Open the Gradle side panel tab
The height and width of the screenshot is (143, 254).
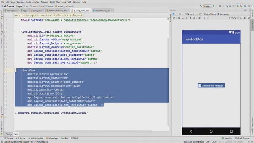[x=252, y=14]
